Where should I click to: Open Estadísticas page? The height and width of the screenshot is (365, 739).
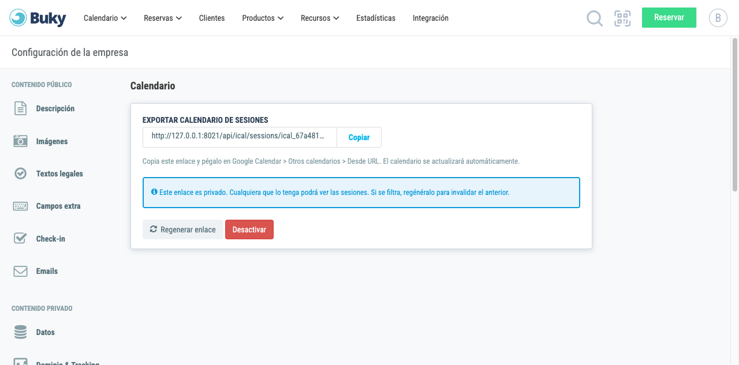pyautogui.click(x=376, y=18)
